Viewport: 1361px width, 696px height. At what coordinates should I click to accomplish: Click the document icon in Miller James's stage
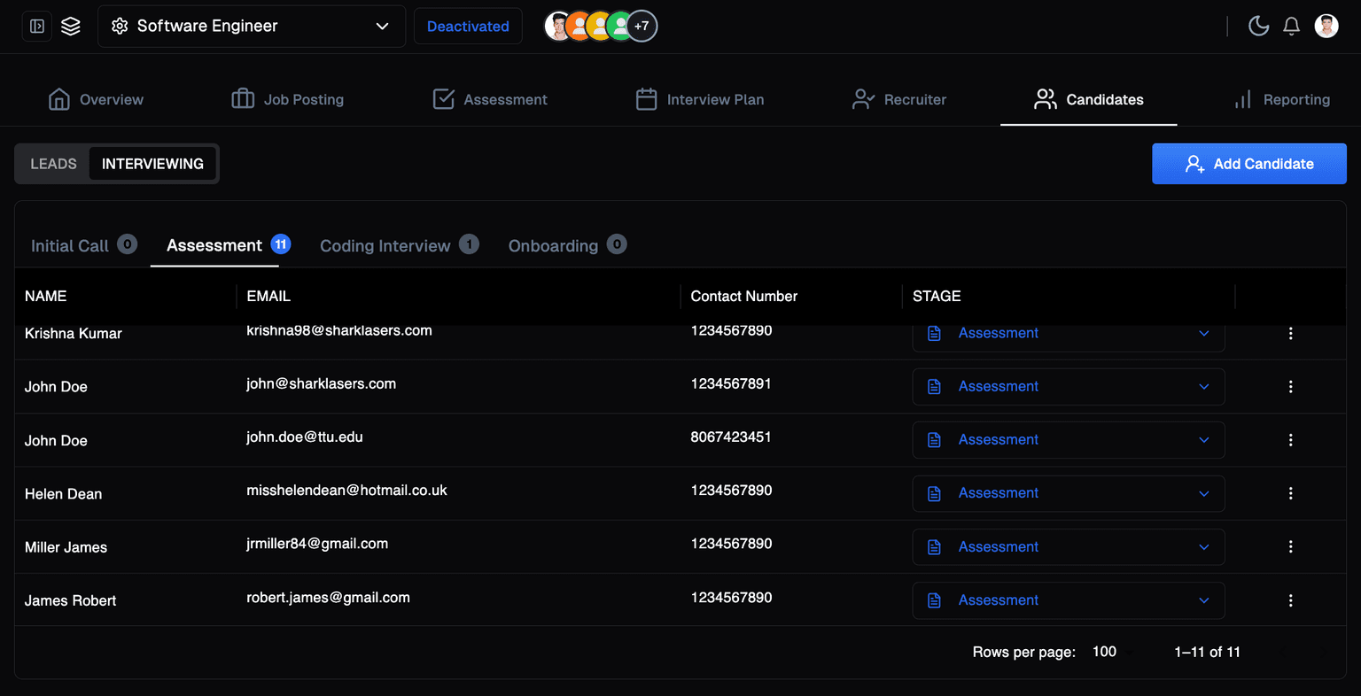click(x=934, y=547)
